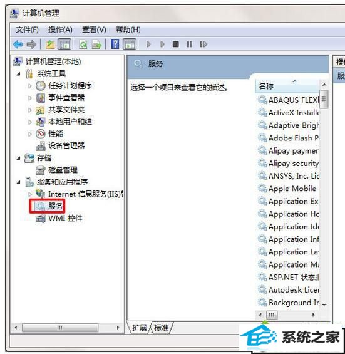This screenshot has height=354, width=345.
Task: Click the Back arrow toolbar icon
Action: pos(18,44)
